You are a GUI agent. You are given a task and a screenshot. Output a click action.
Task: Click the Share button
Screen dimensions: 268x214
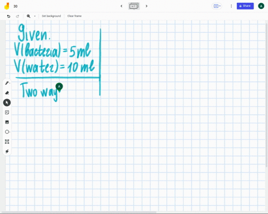[x=245, y=6]
